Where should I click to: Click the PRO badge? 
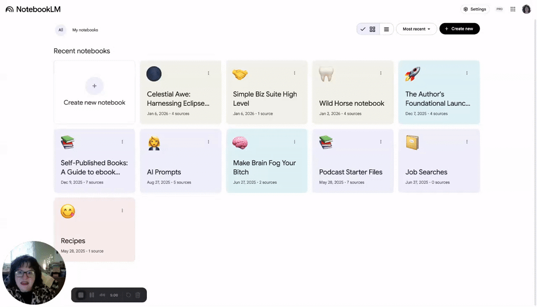(499, 9)
